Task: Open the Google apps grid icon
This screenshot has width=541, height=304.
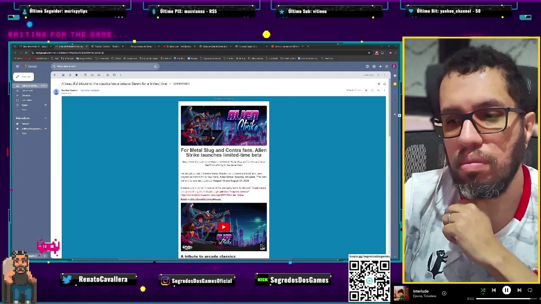Action: pyautogui.click(x=387, y=66)
